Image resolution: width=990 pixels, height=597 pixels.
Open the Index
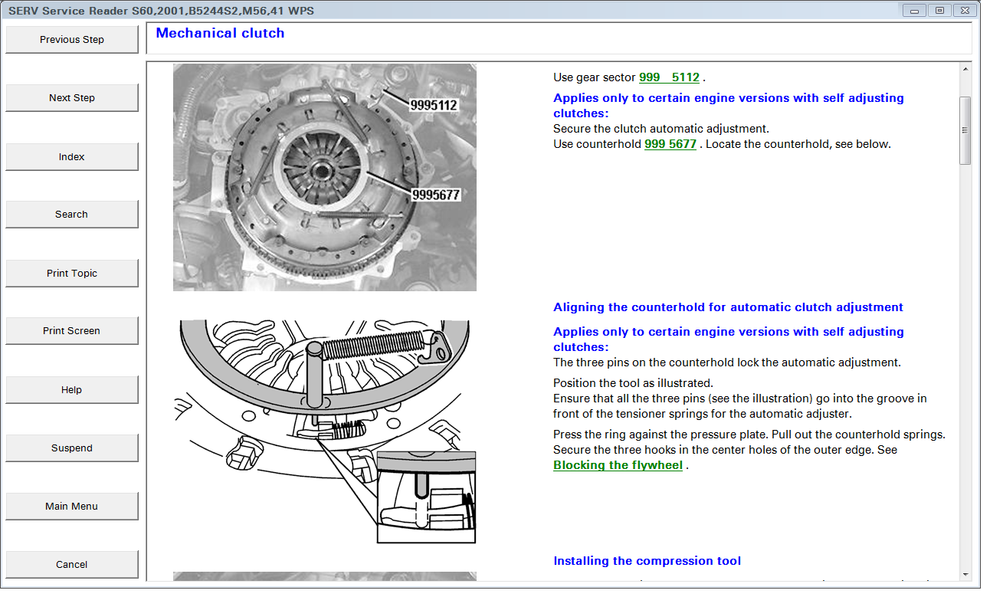pyautogui.click(x=72, y=156)
